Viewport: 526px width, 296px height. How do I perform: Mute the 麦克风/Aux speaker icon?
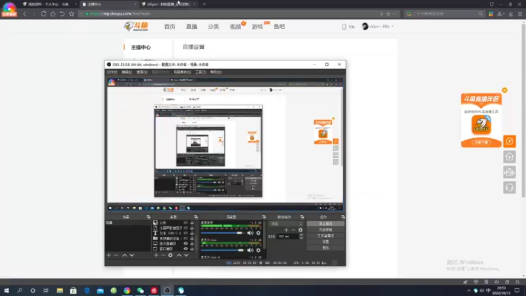pos(251,251)
